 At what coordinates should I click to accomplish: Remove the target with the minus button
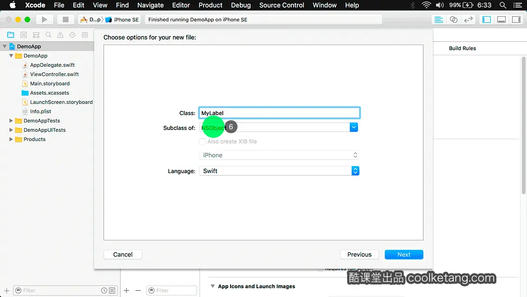click(x=138, y=291)
